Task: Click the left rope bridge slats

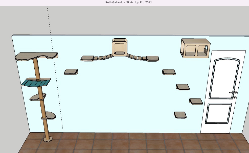Action: pyautogui.click(x=103, y=57)
